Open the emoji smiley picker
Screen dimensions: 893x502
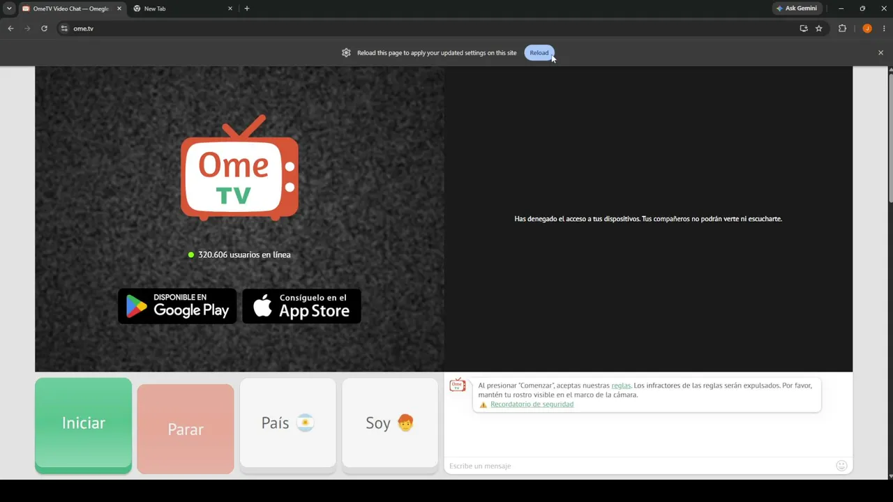841,466
